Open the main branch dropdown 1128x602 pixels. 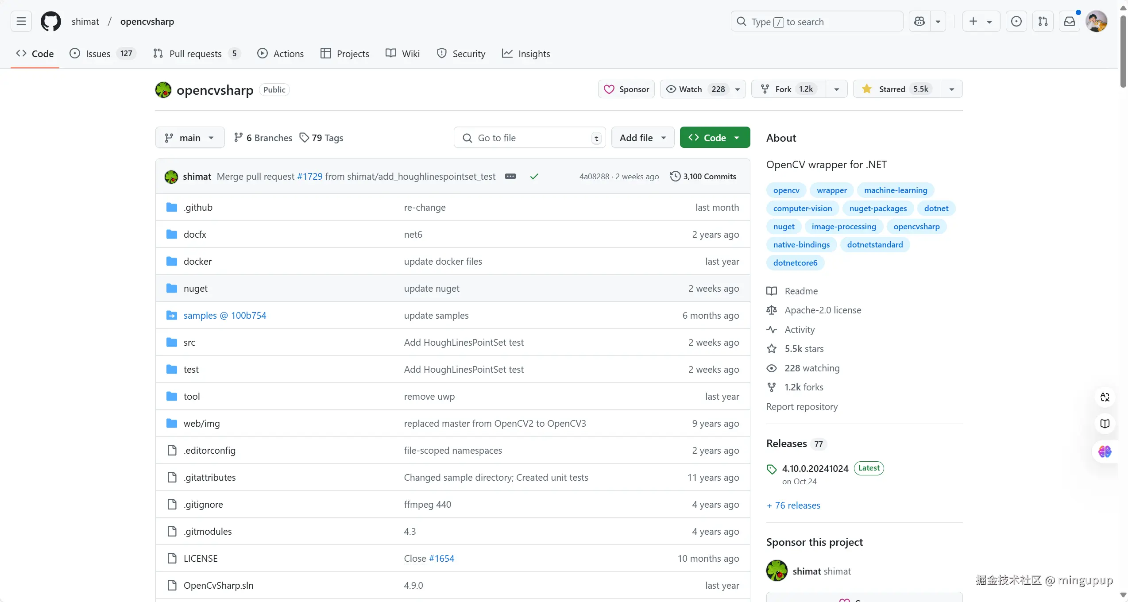(x=189, y=138)
